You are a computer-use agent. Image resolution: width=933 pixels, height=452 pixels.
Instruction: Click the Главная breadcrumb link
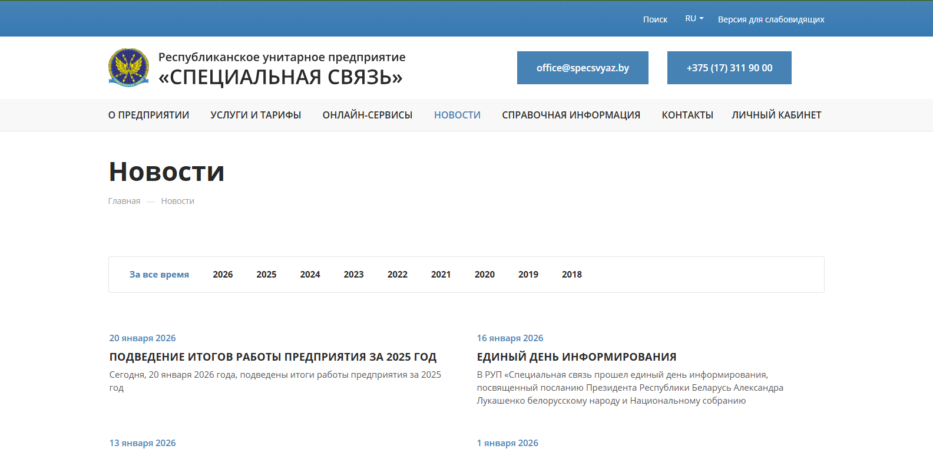[124, 201]
